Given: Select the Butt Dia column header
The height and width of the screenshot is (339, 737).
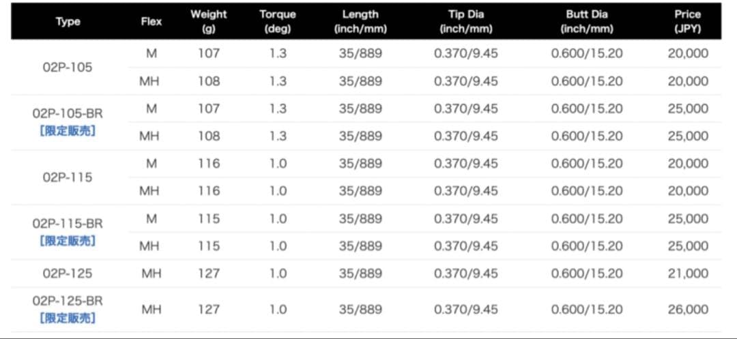Looking at the screenshot, I should coord(587,22).
